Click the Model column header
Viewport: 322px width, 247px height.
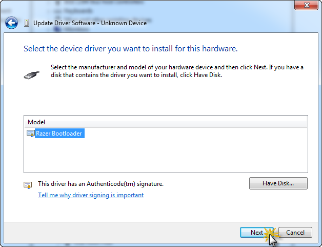coord(166,122)
